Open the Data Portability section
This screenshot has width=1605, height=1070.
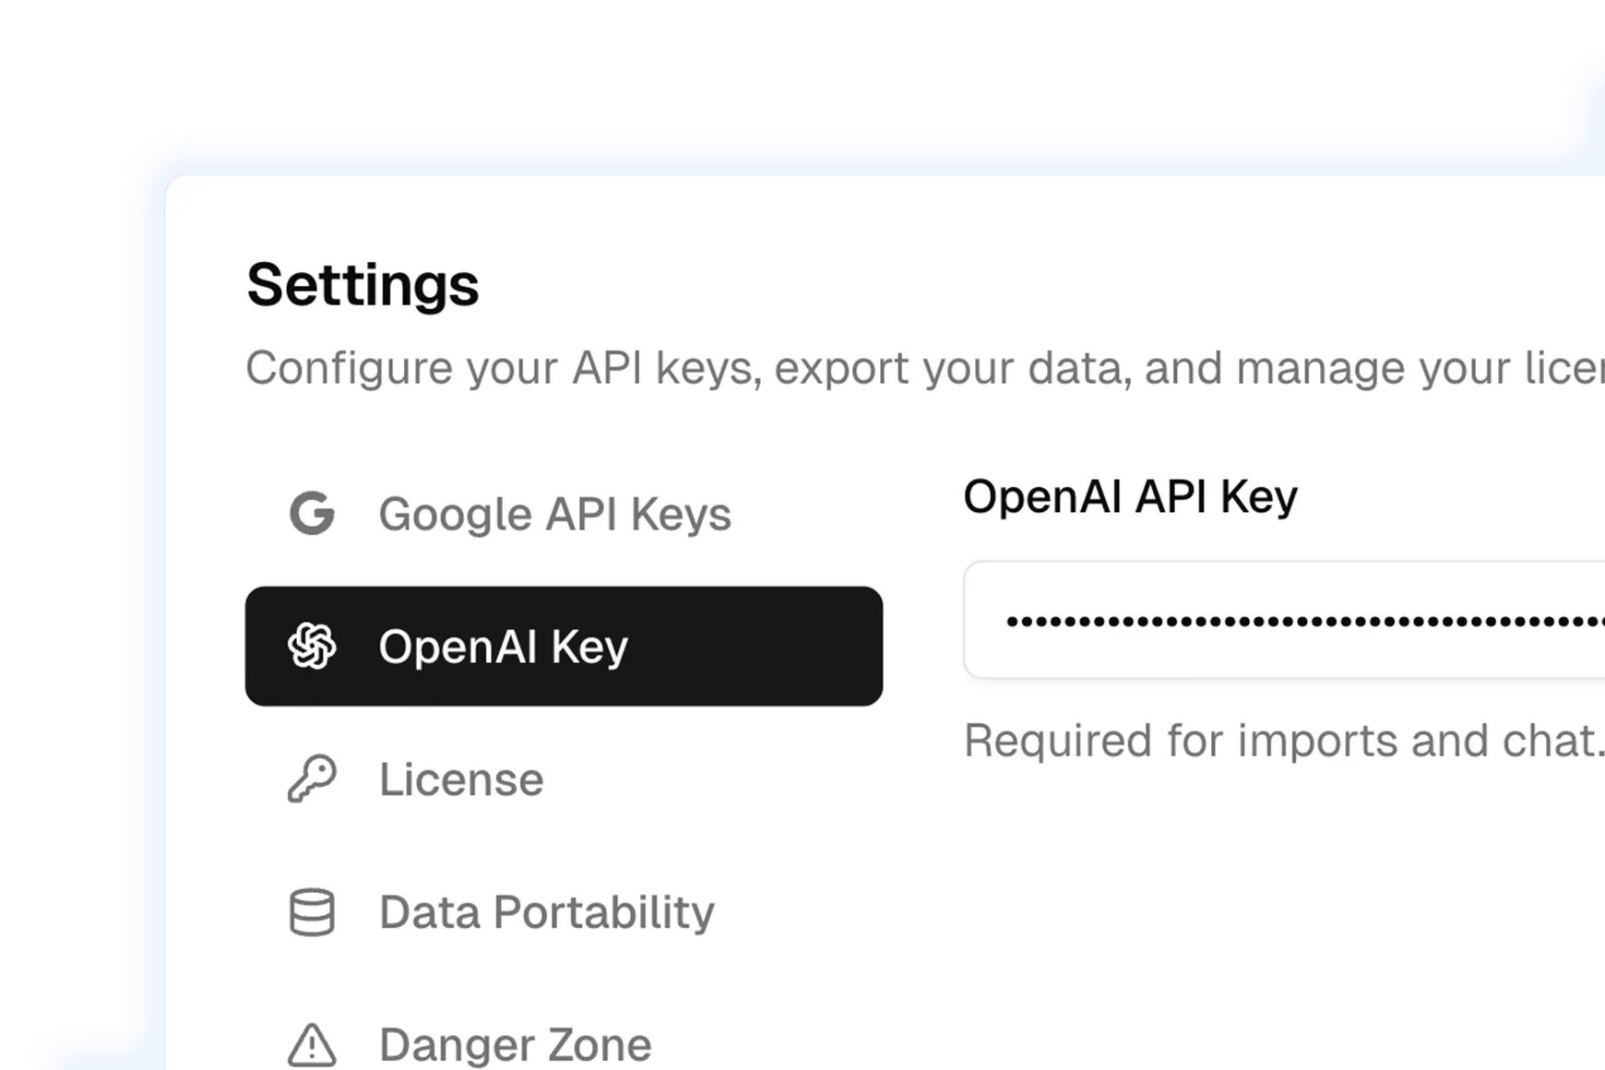click(x=546, y=912)
